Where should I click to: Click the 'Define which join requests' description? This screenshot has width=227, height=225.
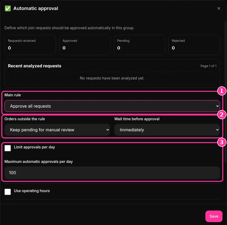pos(69,28)
